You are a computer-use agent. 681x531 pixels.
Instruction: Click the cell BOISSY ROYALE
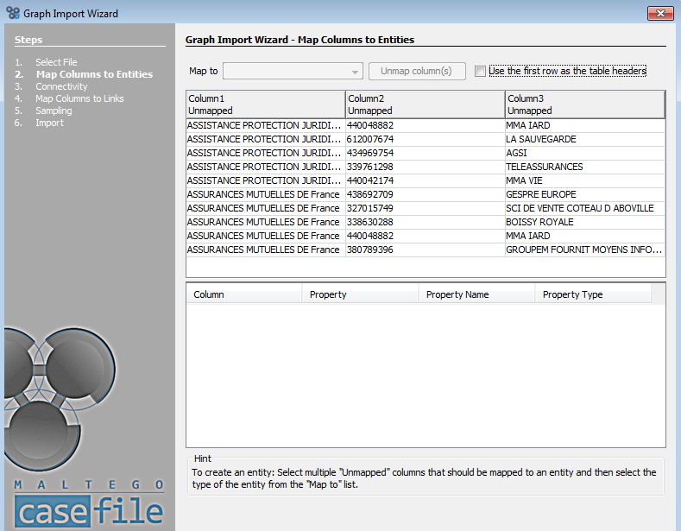(x=585, y=222)
